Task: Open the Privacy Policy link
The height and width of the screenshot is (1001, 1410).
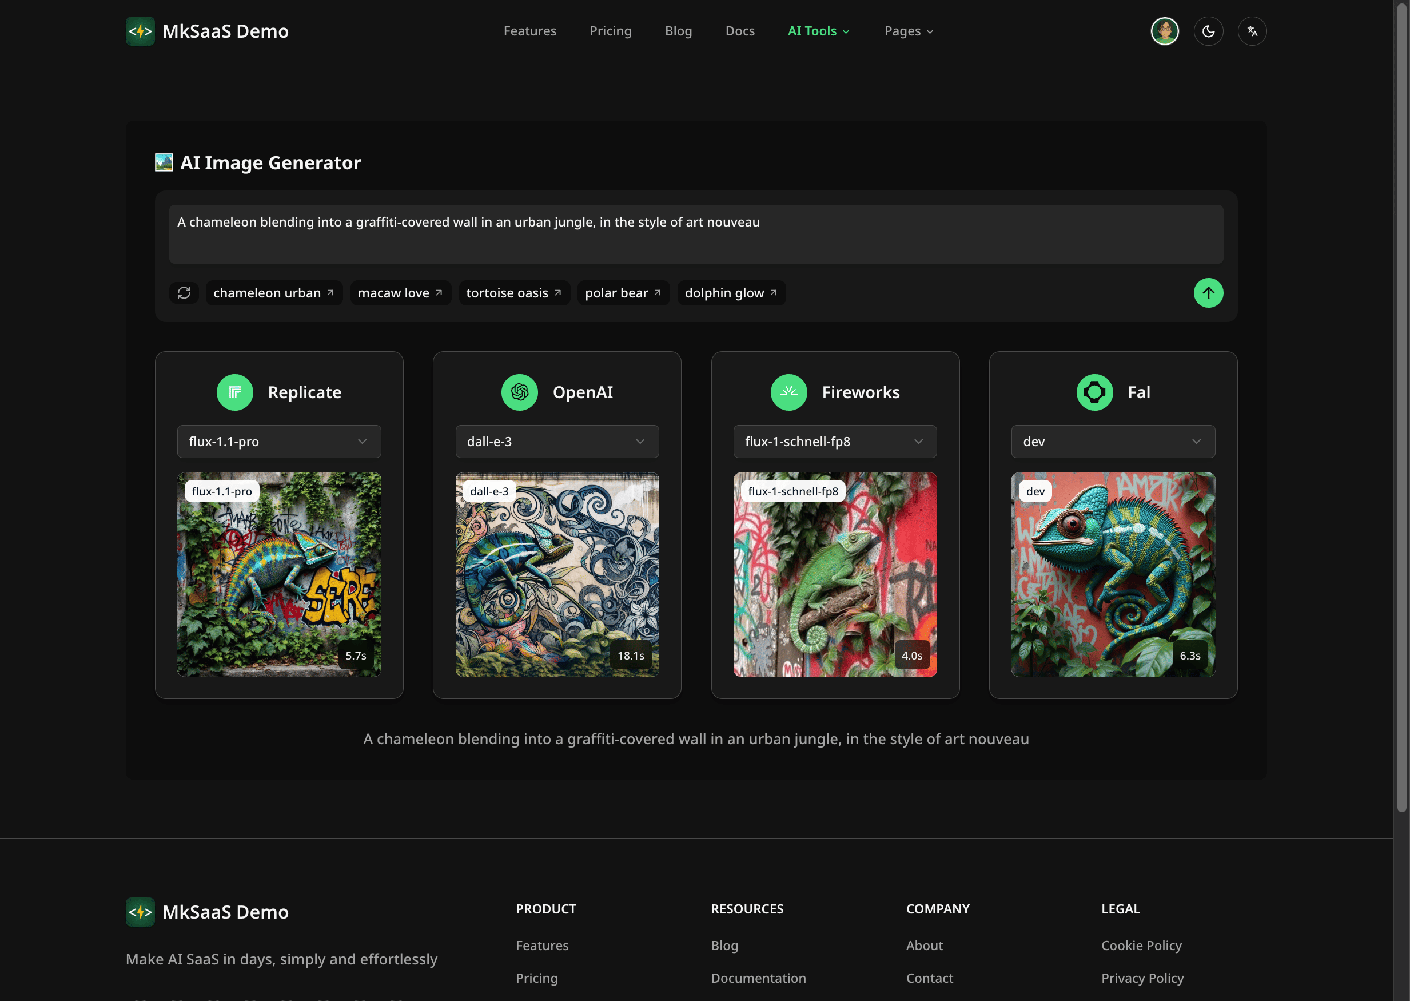Action: (x=1142, y=978)
